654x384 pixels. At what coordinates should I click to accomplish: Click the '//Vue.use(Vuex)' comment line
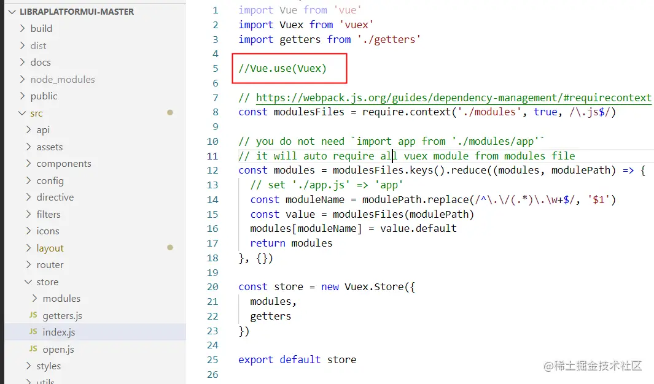point(282,68)
